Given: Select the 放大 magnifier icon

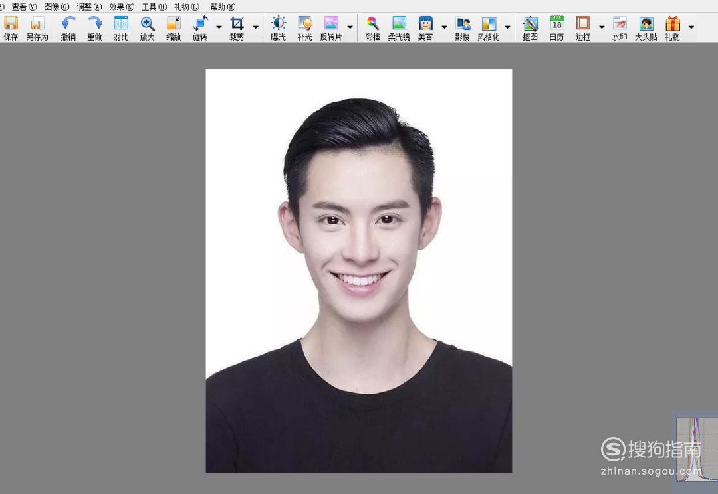Looking at the screenshot, I should pos(148,28).
